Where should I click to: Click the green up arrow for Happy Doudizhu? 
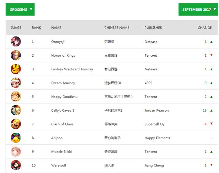tap(211, 97)
